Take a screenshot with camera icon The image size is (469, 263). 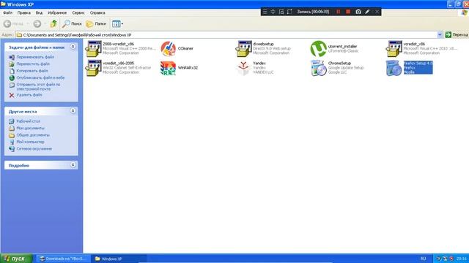click(358, 12)
